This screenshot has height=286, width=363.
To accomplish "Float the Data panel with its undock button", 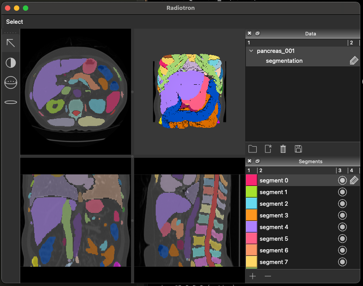I will coord(258,34).
